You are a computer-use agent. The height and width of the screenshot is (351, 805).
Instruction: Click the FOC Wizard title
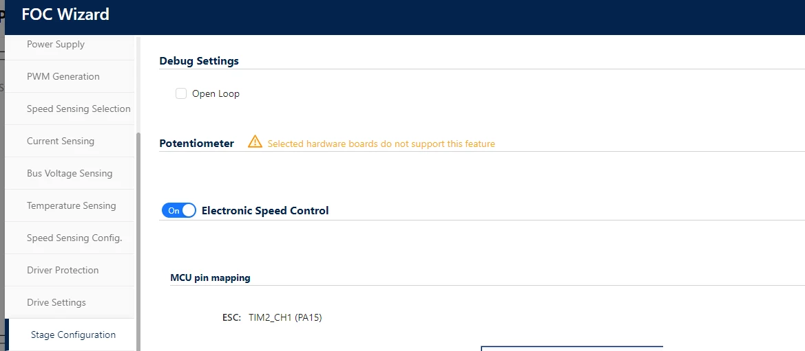(65, 14)
